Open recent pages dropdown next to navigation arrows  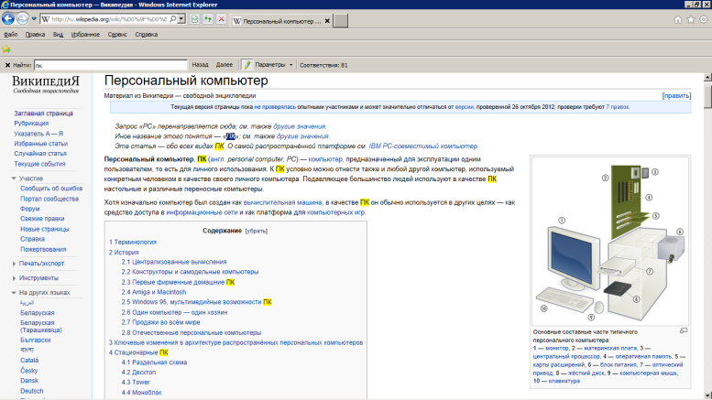[x=34, y=19]
